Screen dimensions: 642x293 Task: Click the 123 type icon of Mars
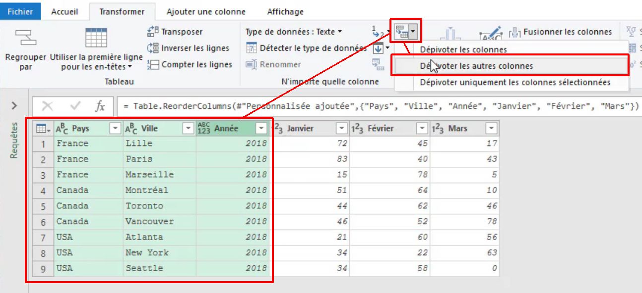tap(438, 129)
